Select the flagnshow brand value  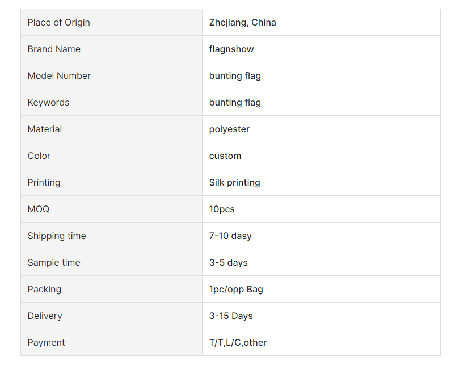[x=231, y=49]
